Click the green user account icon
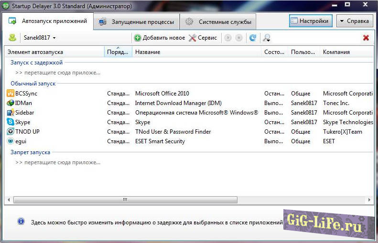 tap(13, 38)
